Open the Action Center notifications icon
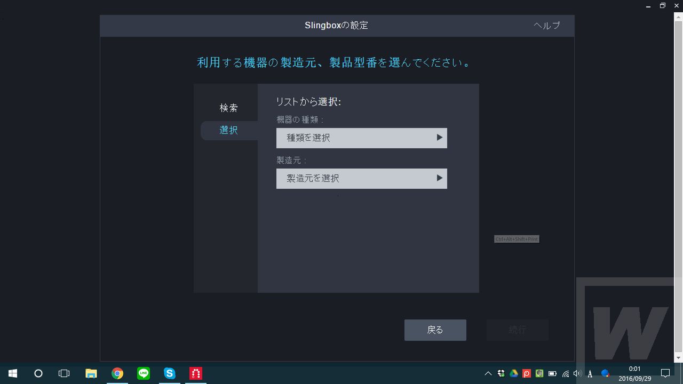This screenshot has width=683, height=384. (665, 373)
